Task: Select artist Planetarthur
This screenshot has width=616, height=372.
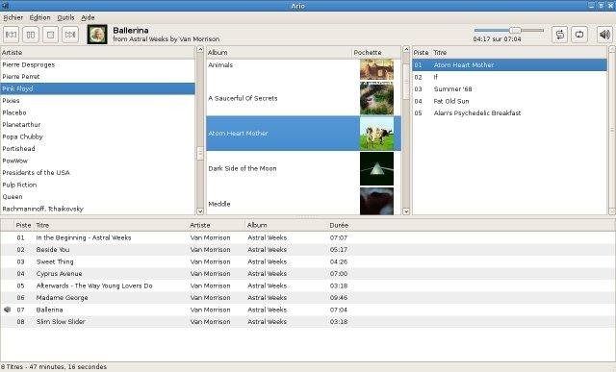Action: point(97,124)
